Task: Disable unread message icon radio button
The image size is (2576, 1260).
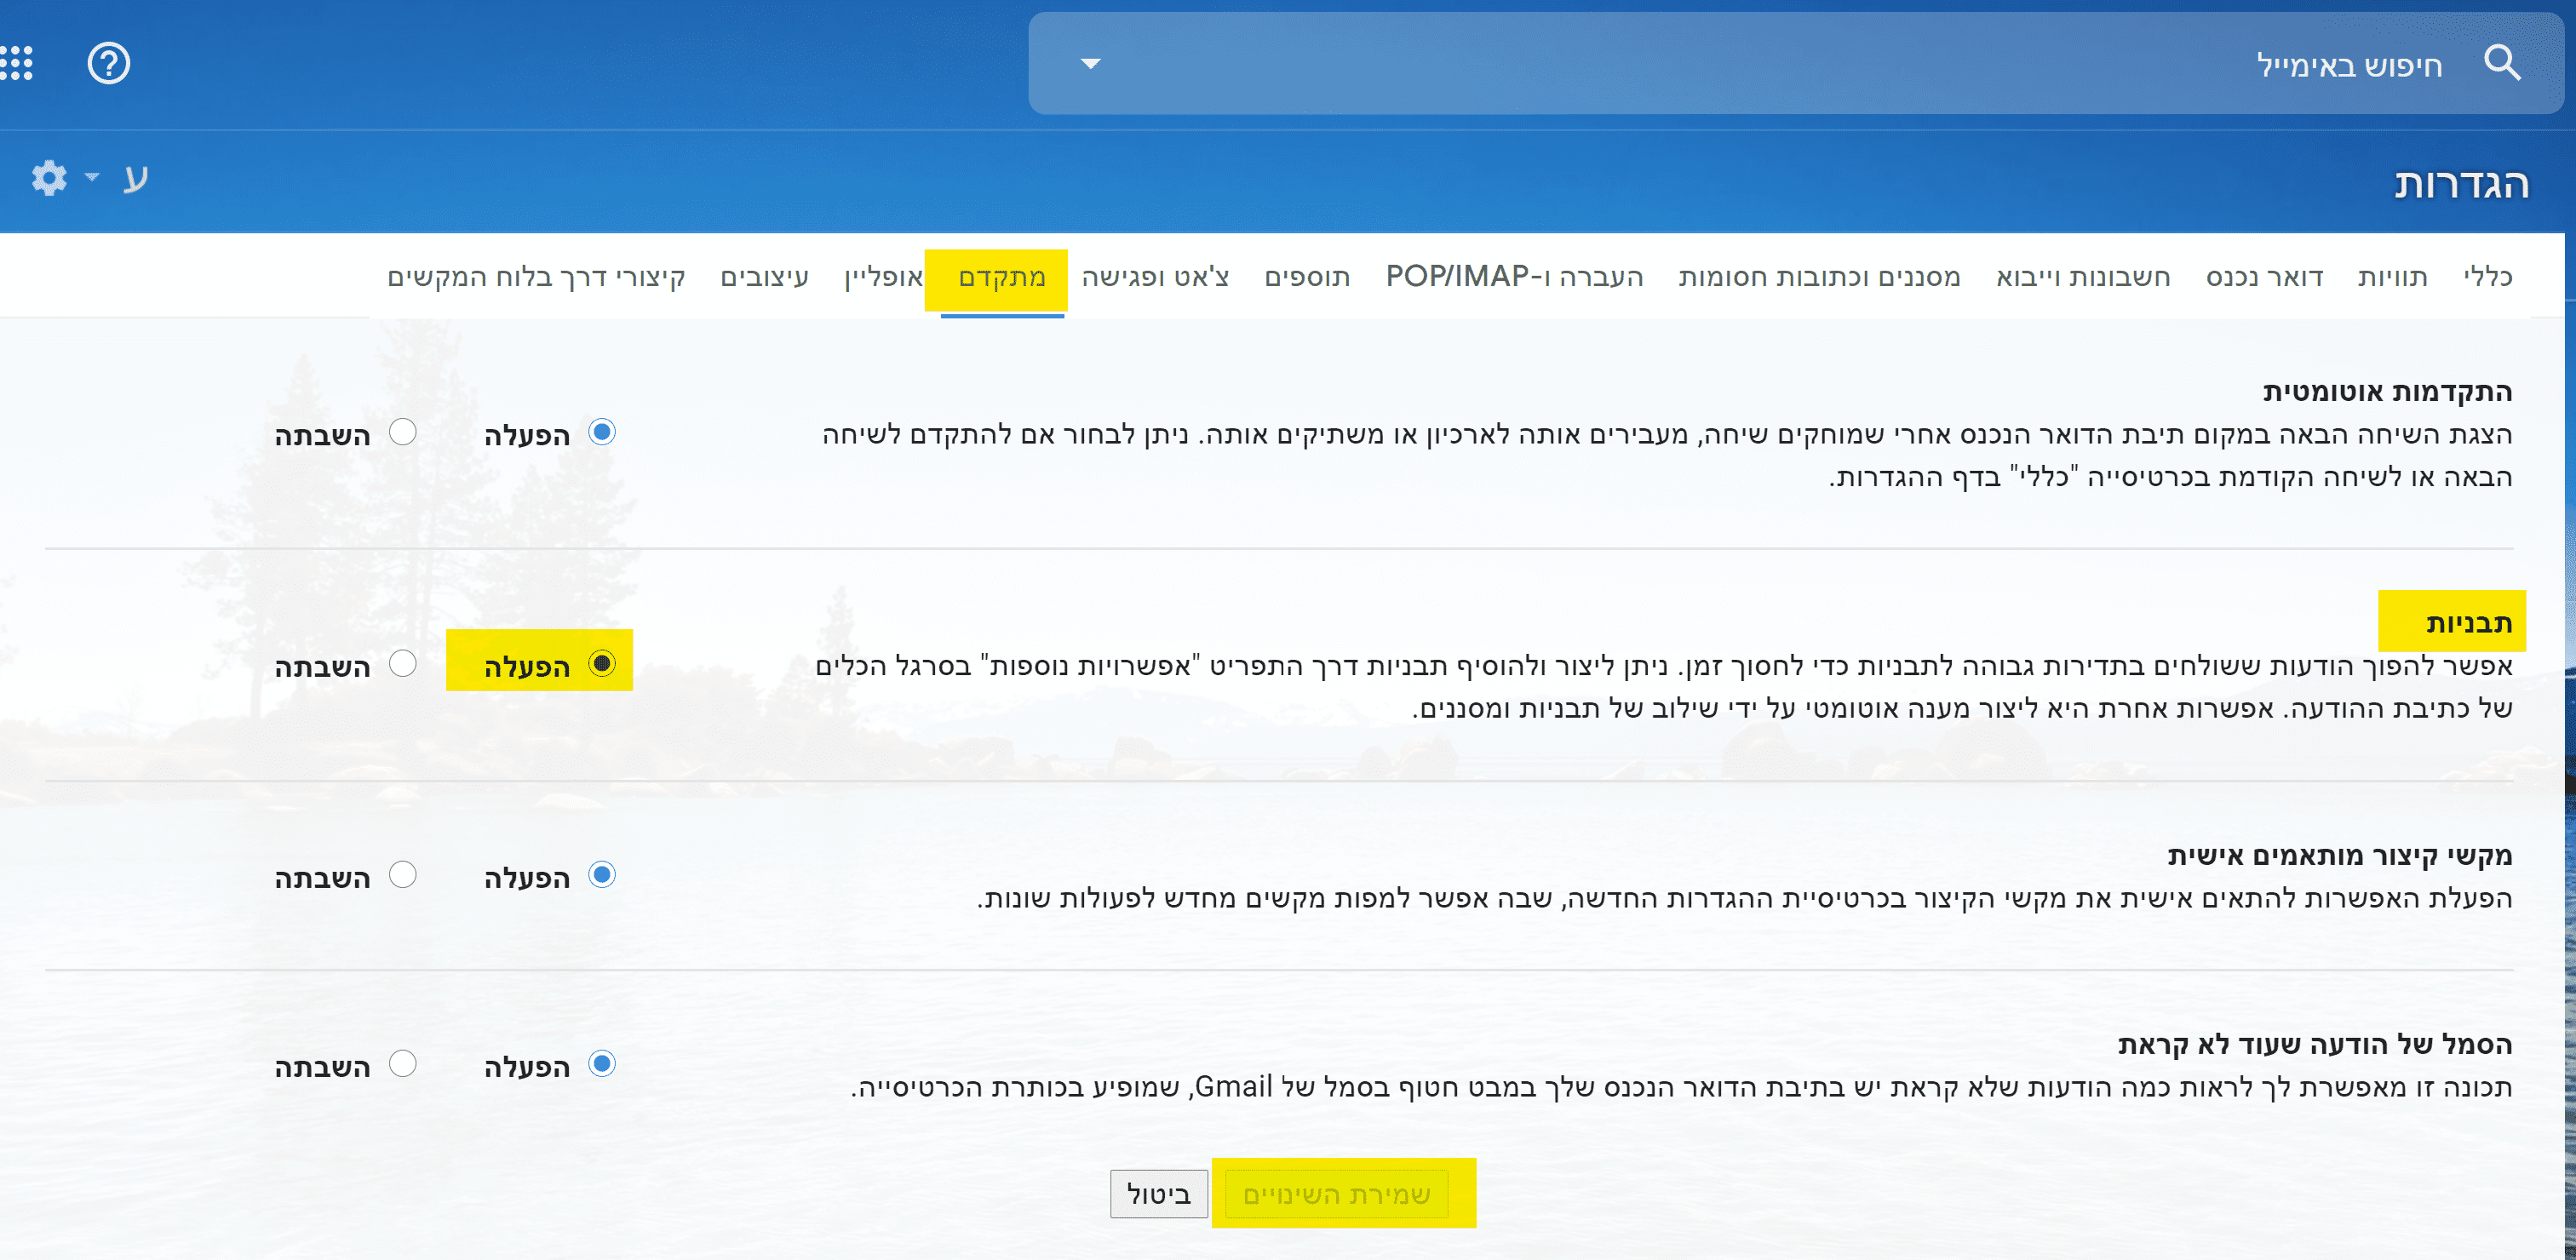Action: [403, 1063]
